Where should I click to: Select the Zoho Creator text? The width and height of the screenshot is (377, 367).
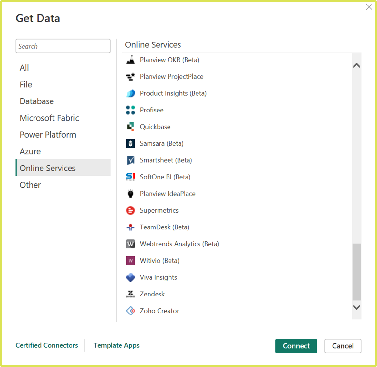point(159,311)
